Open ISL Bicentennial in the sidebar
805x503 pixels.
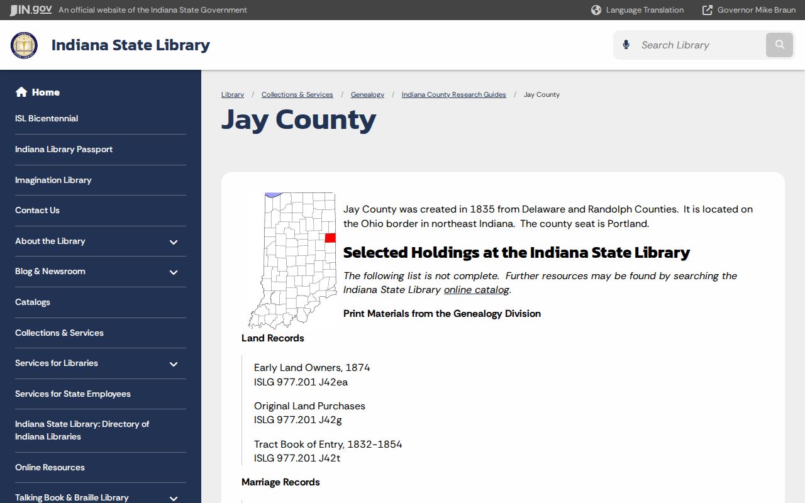point(47,118)
